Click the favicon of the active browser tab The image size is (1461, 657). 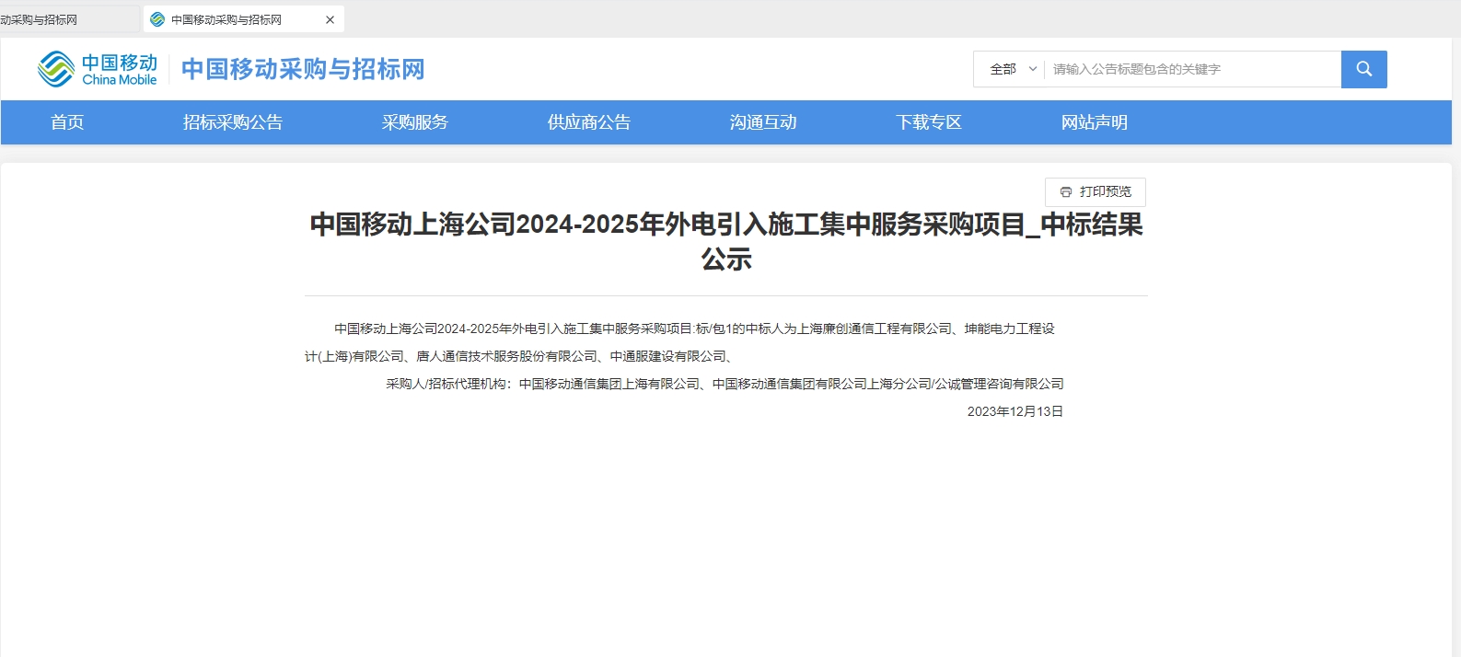tap(157, 19)
